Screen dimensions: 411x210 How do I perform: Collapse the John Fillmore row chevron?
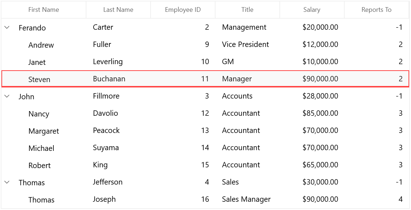coord(7,96)
